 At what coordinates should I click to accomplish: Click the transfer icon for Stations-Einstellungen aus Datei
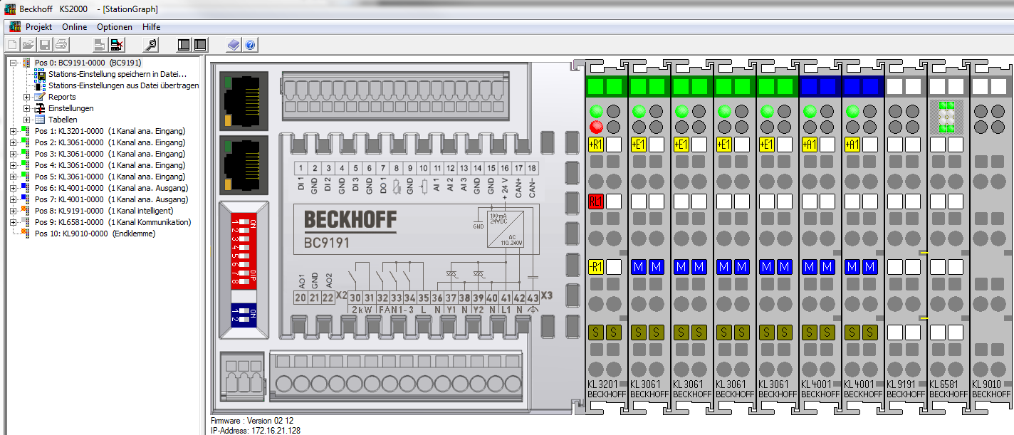[x=40, y=85]
